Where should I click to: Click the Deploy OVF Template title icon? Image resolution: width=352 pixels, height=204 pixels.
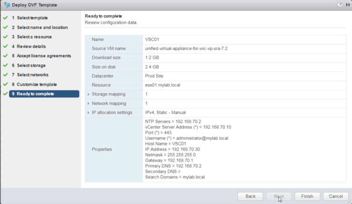(6, 4)
